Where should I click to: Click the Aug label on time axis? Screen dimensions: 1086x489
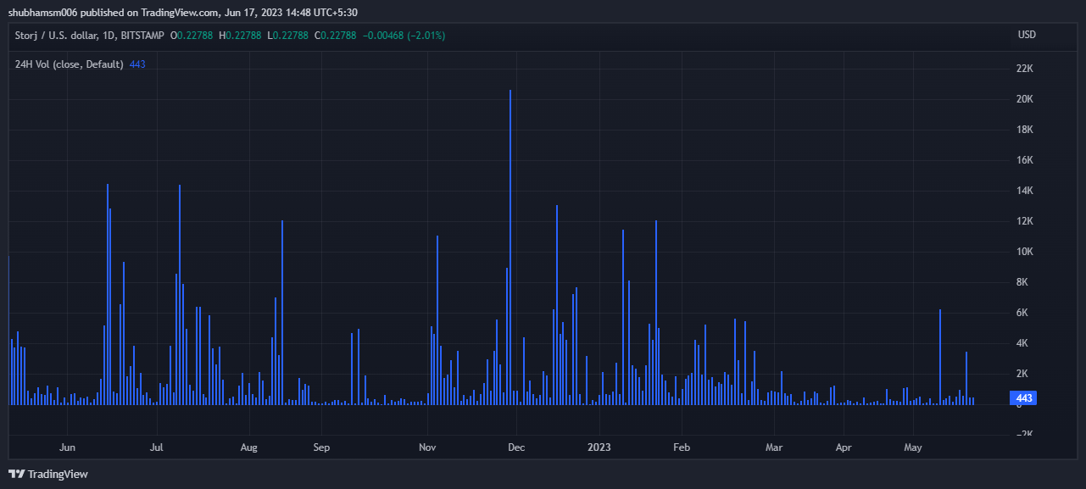[x=248, y=447]
